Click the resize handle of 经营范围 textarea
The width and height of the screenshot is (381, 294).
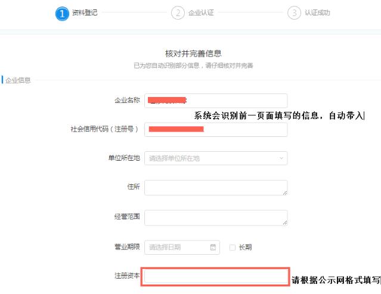[284, 222]
